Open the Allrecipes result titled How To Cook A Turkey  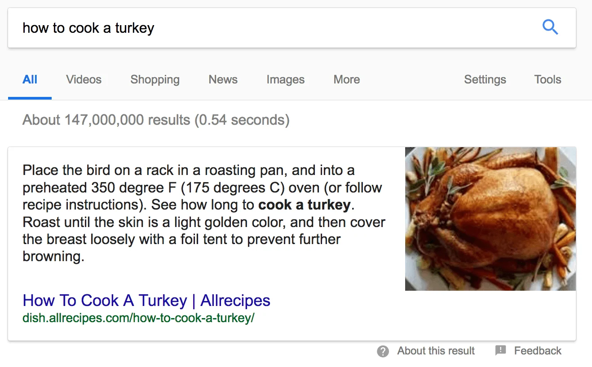(146, 301)
